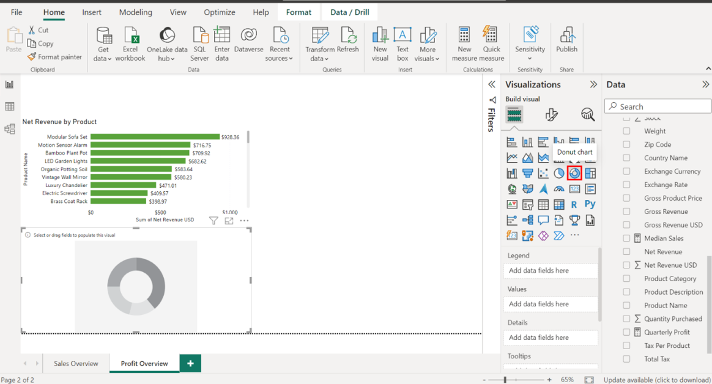Select the Donut chart visualization icon
The image size is (712, 384).
[x=574, y=173]
